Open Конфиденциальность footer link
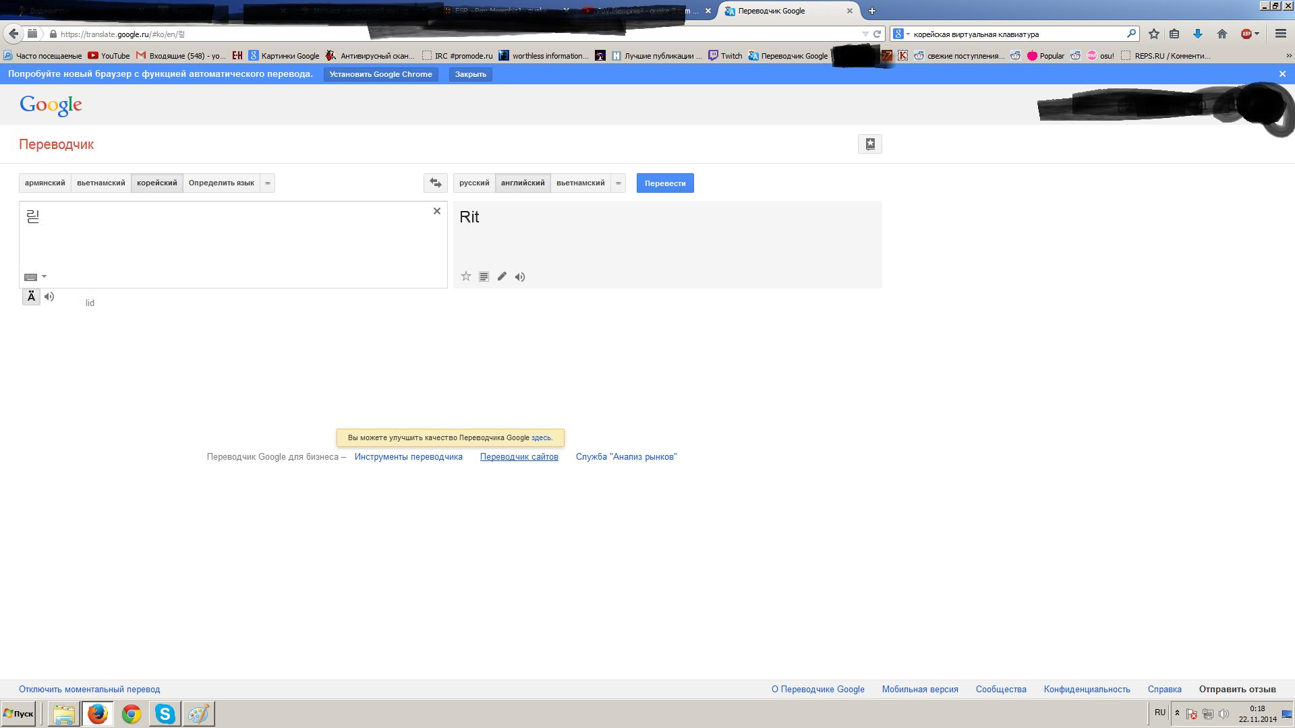This screenshot has height=728, width=1295. click(x=1087, y=689)
